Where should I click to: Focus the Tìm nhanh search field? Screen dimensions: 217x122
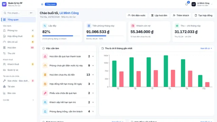(19, 13)
